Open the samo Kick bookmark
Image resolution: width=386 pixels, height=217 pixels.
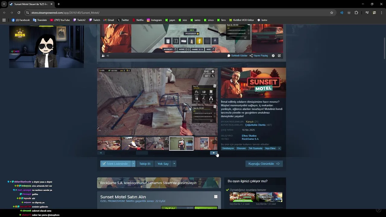tap(195, 20)
